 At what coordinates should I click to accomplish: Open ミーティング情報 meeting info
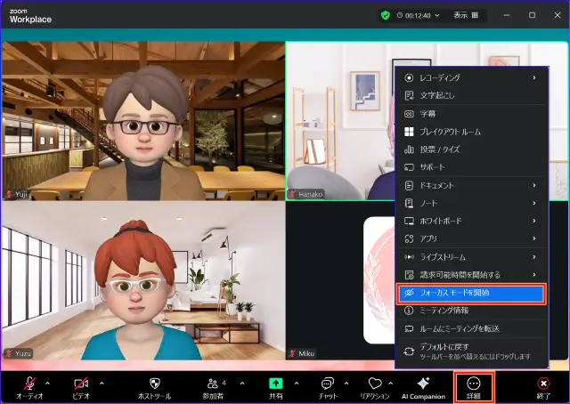click(x=471, y=311)
